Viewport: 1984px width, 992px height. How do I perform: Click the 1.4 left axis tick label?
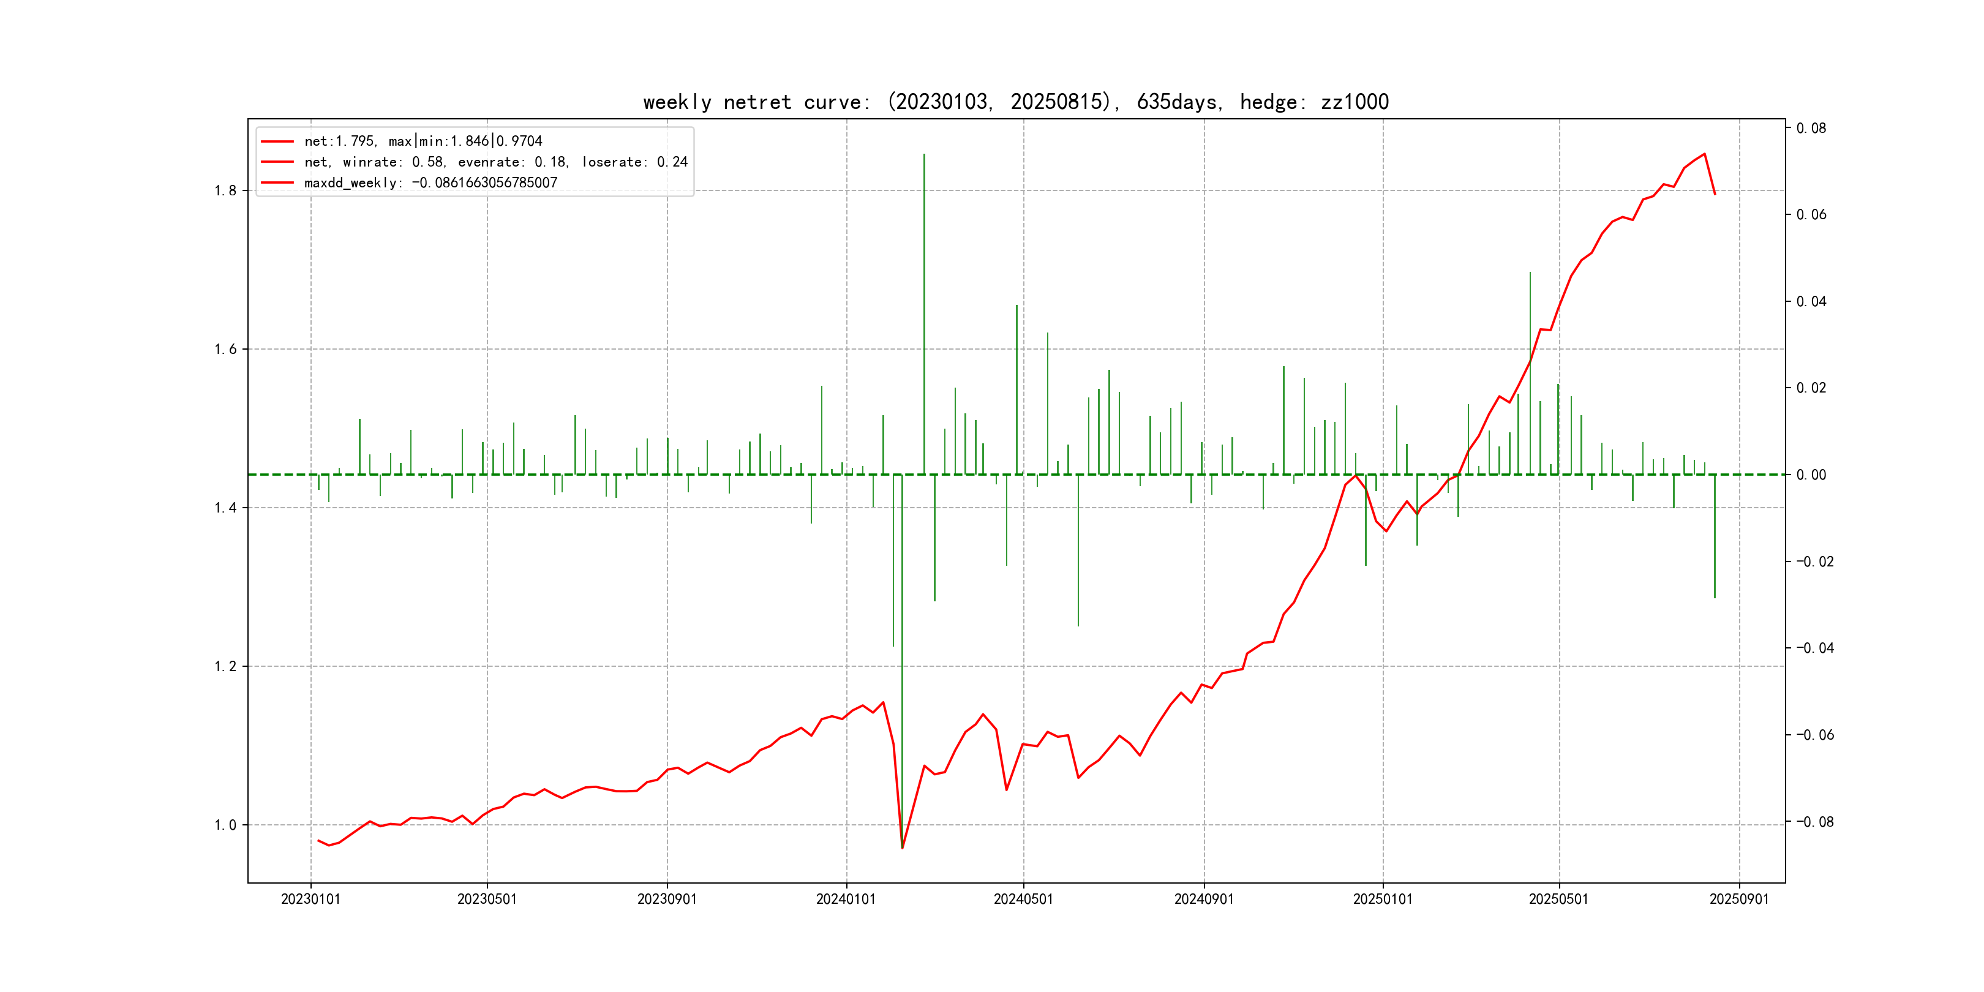[225, 508]
